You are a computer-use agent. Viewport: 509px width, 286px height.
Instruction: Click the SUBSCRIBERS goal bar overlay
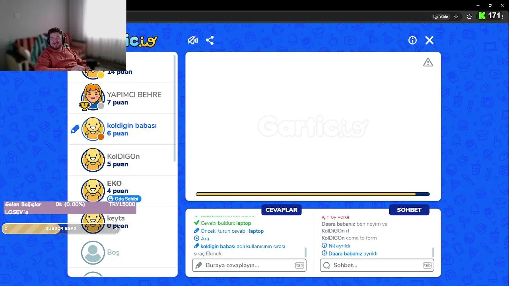pyautogui.click(x=61, y=228)
